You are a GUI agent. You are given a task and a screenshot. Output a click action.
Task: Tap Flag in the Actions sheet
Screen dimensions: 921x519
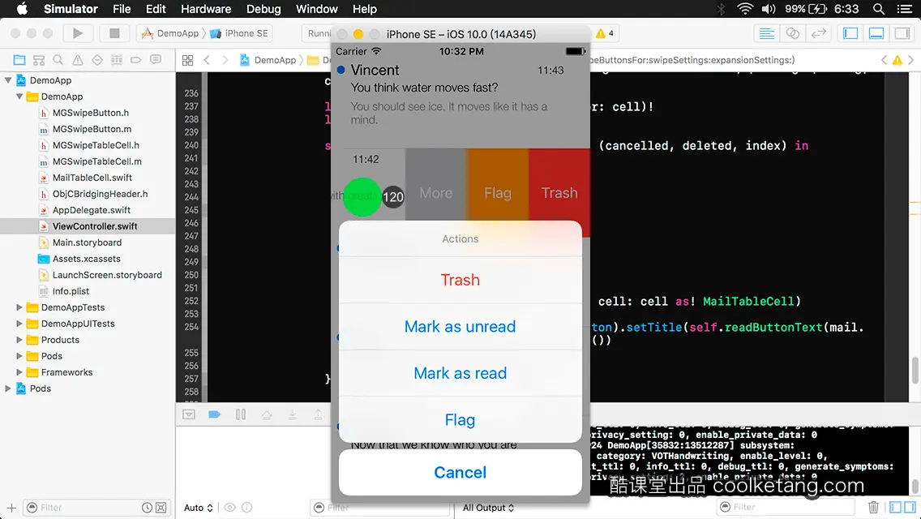460,420
